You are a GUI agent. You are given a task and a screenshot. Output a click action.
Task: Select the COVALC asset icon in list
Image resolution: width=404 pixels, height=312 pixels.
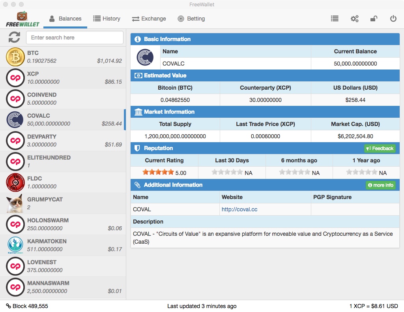15,120
